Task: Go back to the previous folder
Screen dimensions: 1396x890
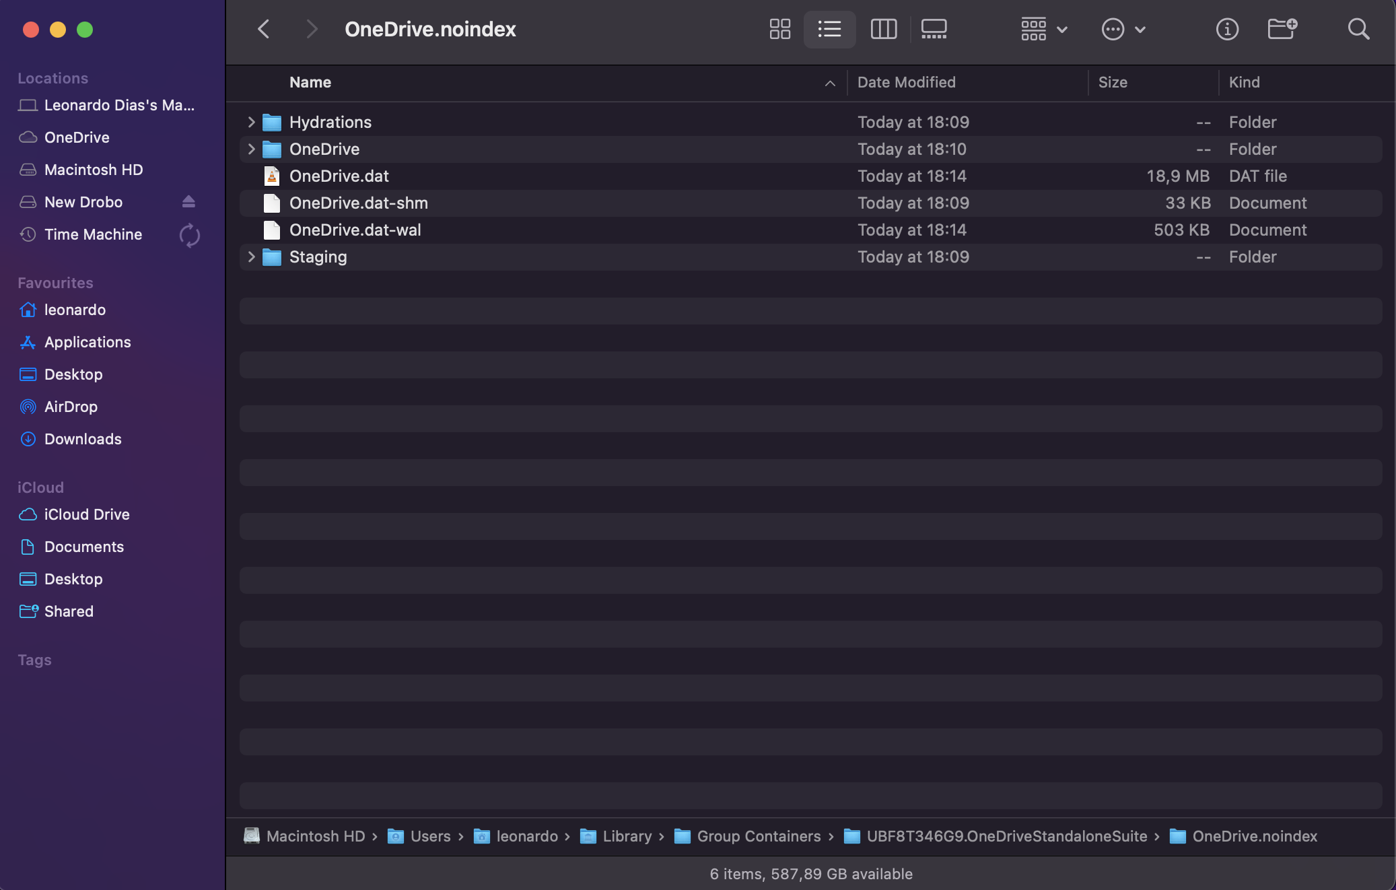Action: coord(264,29)
